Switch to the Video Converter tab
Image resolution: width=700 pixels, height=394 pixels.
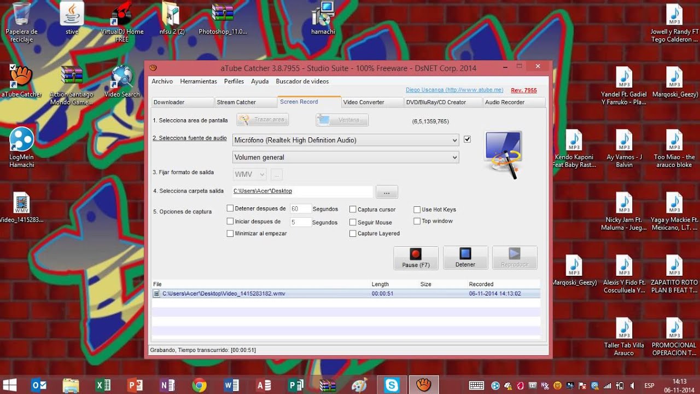click(x=372, y=102)
